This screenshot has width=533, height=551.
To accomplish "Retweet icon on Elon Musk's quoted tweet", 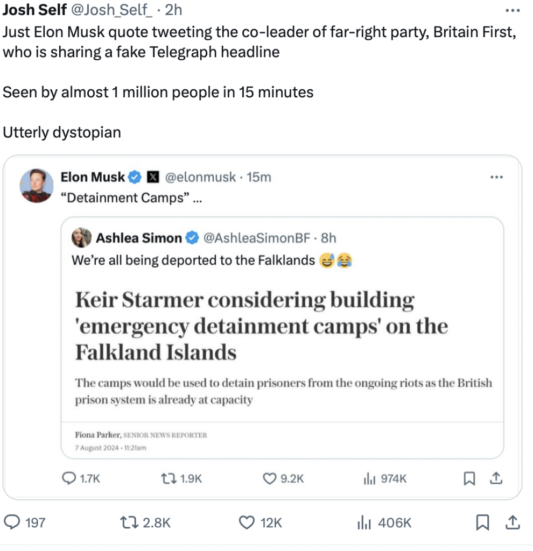I will pyautogui.click(x=169, y=478).
